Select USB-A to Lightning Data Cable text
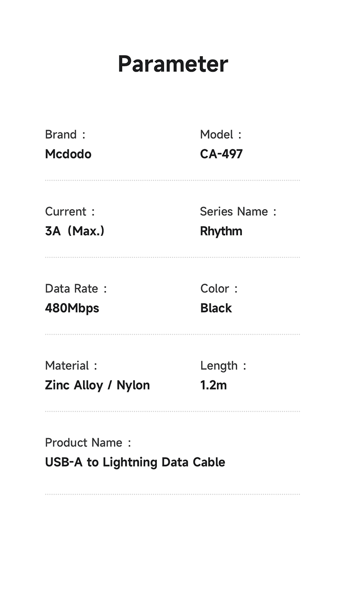The height and width of the screenshot is (590, 346). tap(135, 462)
